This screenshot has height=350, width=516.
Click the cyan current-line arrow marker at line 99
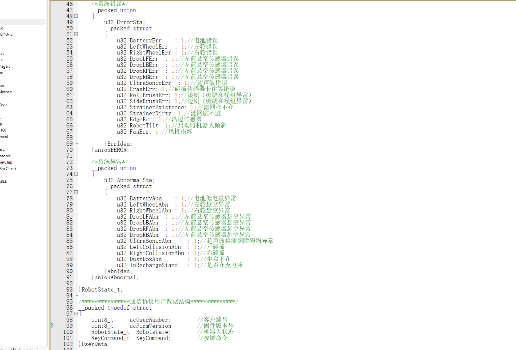[52, 326]
